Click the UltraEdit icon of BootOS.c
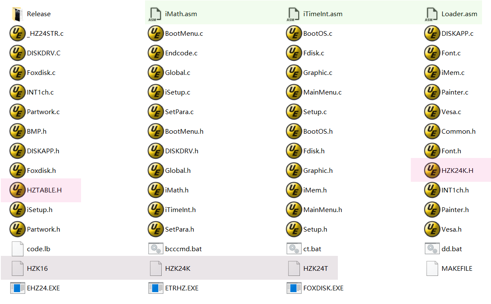This screenshot has height=304, width=491. tap(294, 34)
